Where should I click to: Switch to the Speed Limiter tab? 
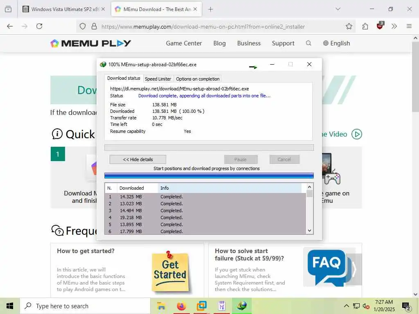click(158, 79)
